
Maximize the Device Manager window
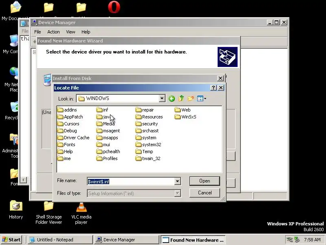pyautogui.click(x=277, y=22)
